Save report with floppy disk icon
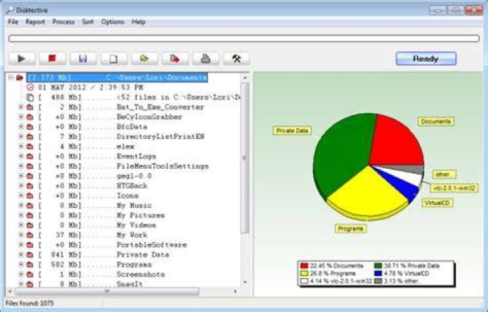The width and height of the screenshot is (488, 312). tap(83, 58)
